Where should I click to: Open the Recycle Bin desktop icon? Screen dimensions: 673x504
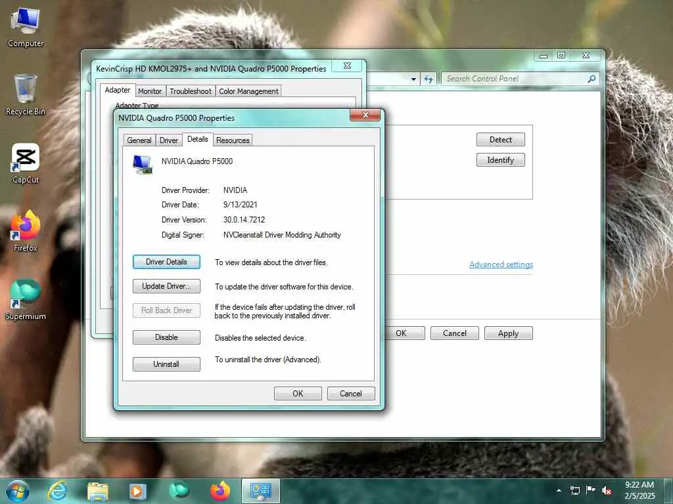coord(26,94)
